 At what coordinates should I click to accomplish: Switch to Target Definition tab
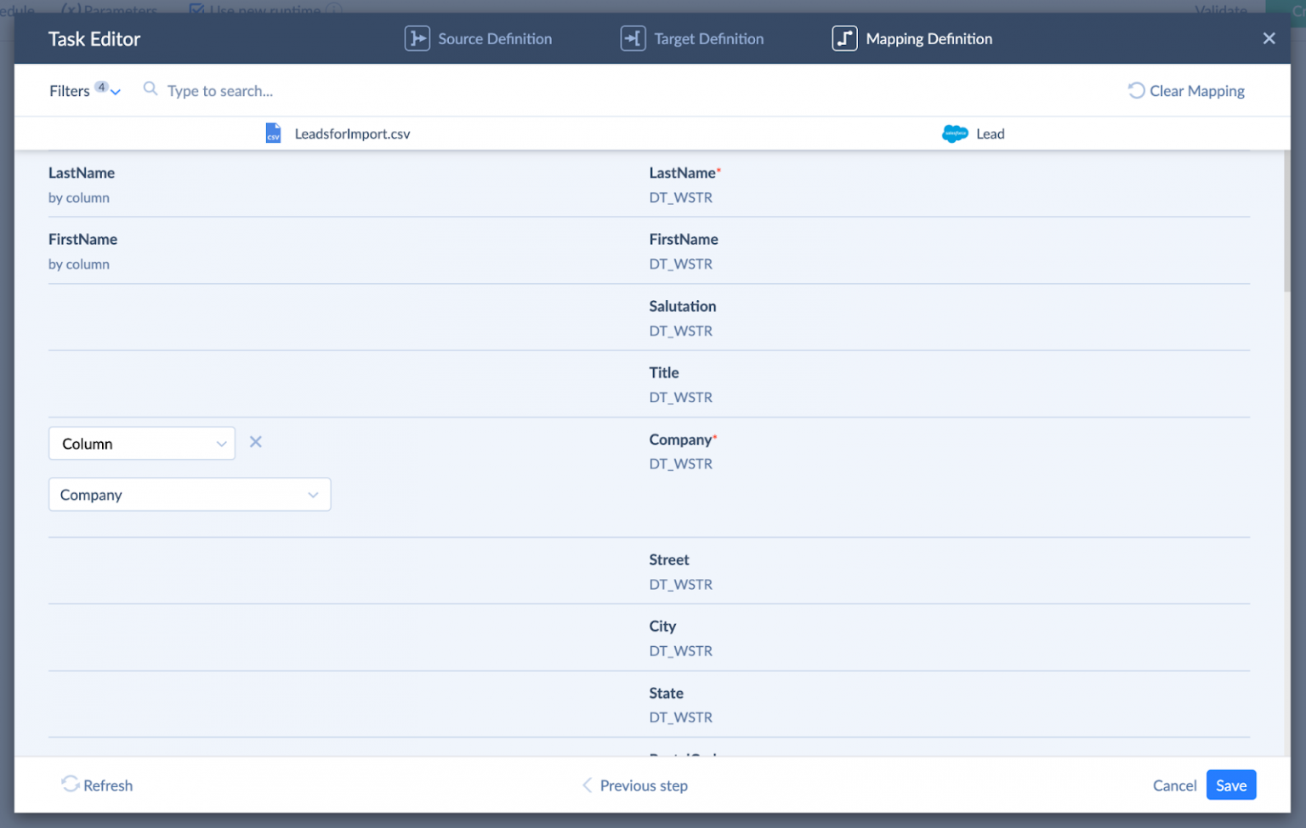click(x=708, y=39)
